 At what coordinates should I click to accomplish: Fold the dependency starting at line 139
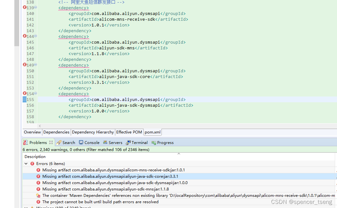35,8
